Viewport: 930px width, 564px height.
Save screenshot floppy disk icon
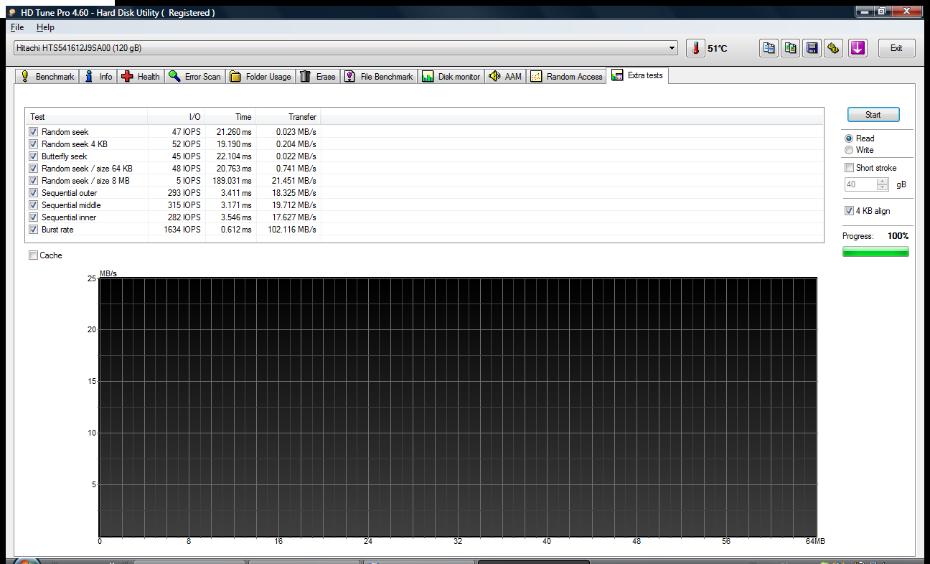pos(812,48)
